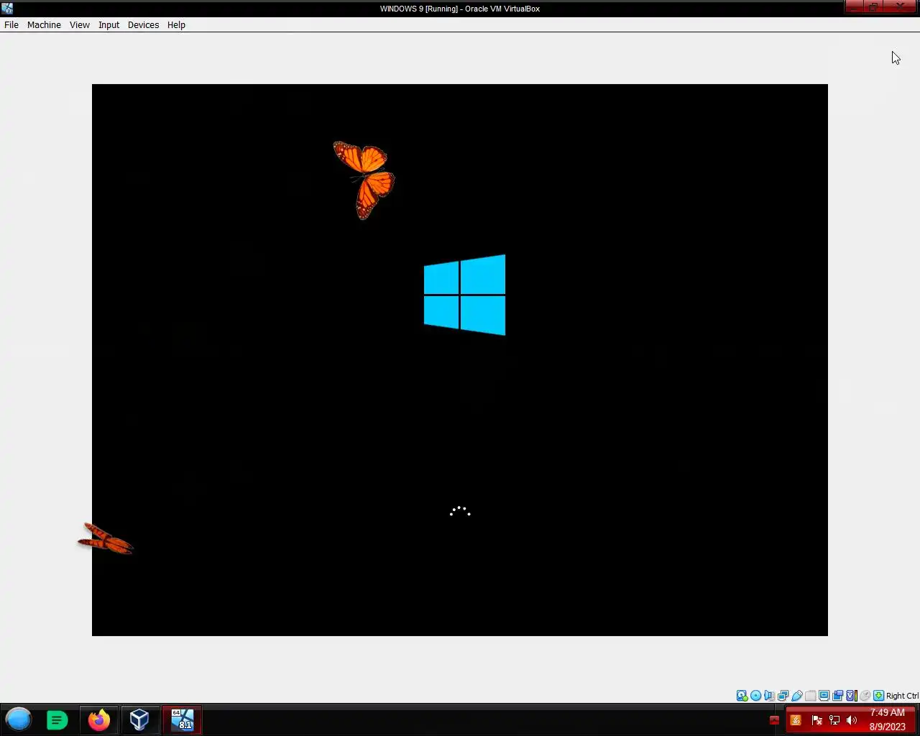The height and width of the screenshot is (736, 920).
Task: Click the orange Java tray icon
Action: [796, 720]
